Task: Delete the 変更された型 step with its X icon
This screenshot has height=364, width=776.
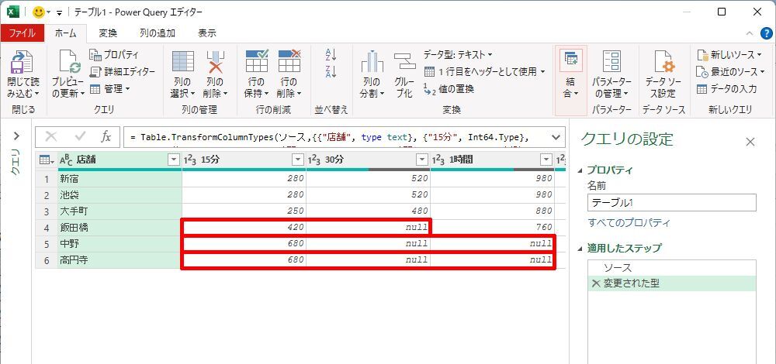Action: coord(596,283)
